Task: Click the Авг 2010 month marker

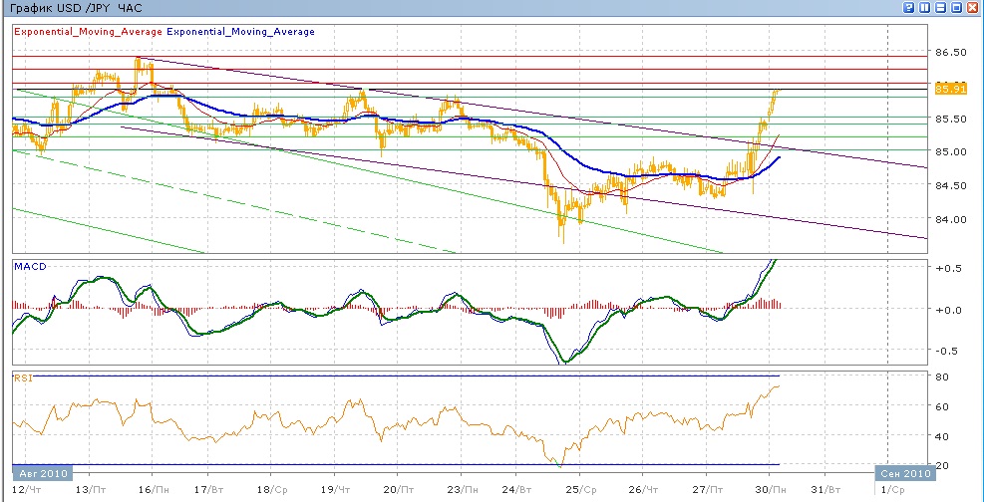Action: click(42, 473)
